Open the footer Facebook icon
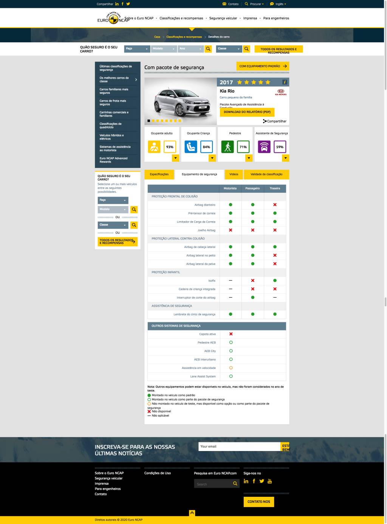This screenshot has height=524, width=387. (254, 481)
